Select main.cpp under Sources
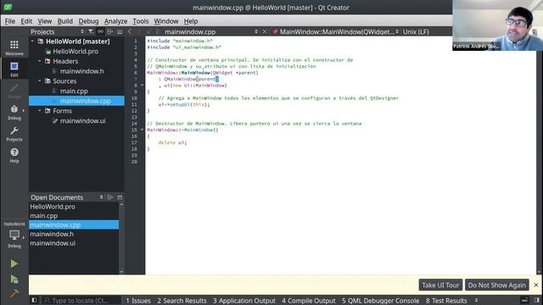The height and width of the screenshot is (305, 543). 74,91
